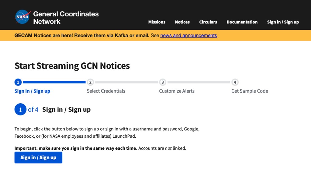Screen dimensions: 311x180
Task: Select the Get Sample Code step label
Action: [x=250, y=91]
